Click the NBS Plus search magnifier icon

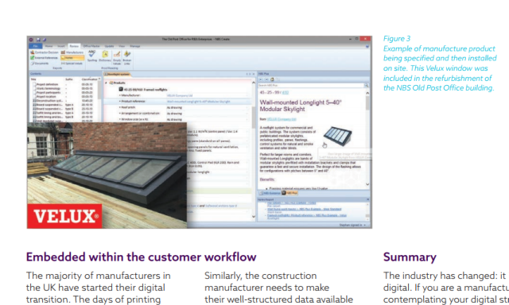366,86
